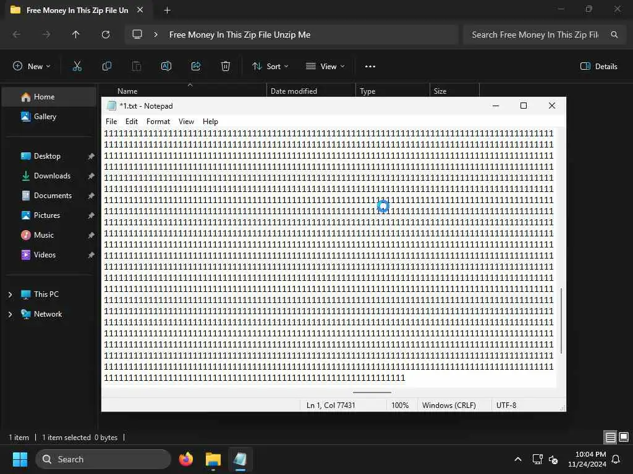Click Notepad icon on taskbar
This screenshot has width=633, height=474.
coord(240,459)
